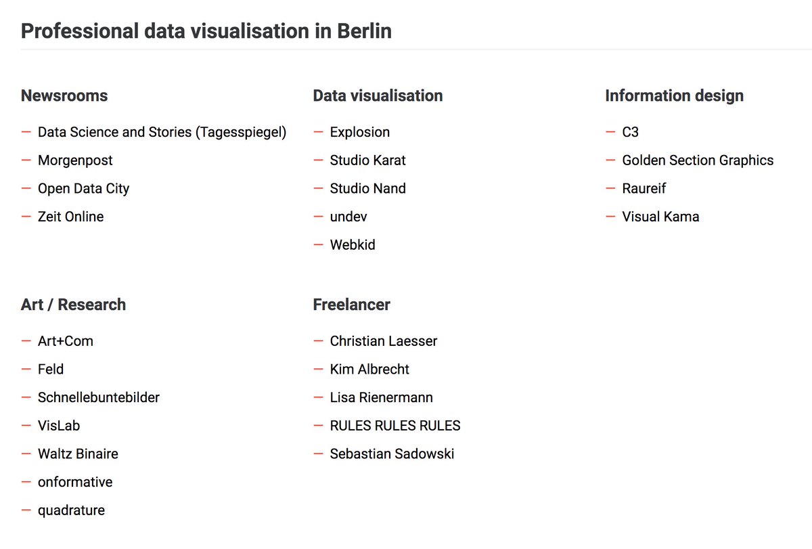
Task: Open the Visual Kama link
Action: [x=660, y=217]
